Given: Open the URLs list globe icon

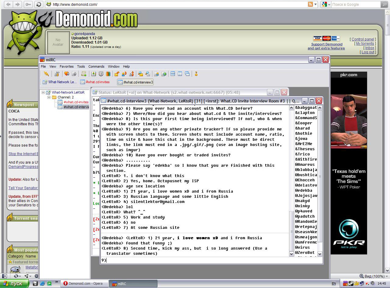Looking at the screenshot, I should 164,74.
